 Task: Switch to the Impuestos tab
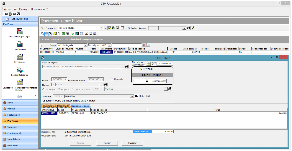click(x=76, y=106)
